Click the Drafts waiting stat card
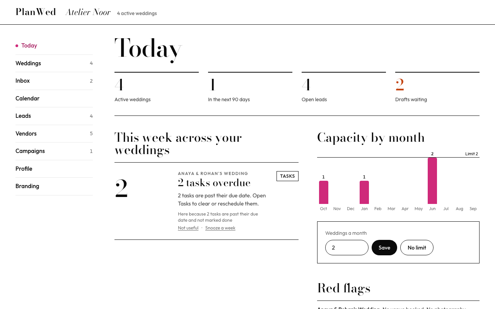 coord(437,88)
